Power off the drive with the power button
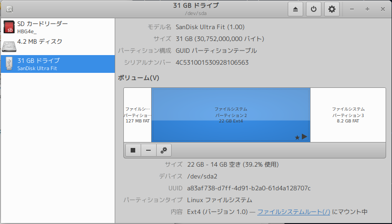 [314, 9]
